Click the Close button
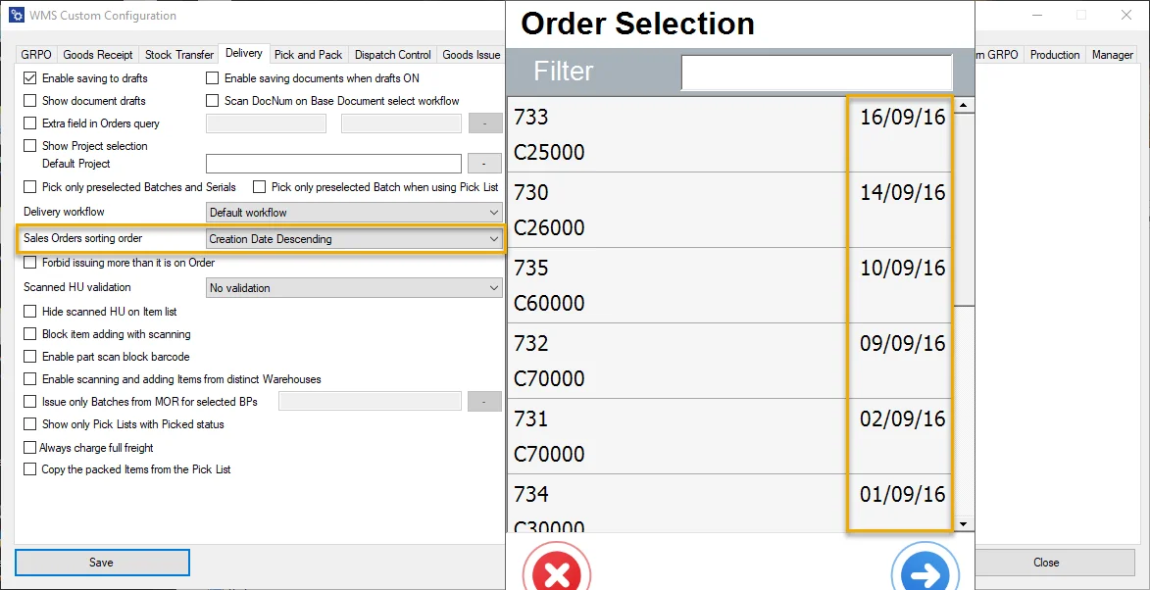The image size is (1150, 590). [1046, 563]
